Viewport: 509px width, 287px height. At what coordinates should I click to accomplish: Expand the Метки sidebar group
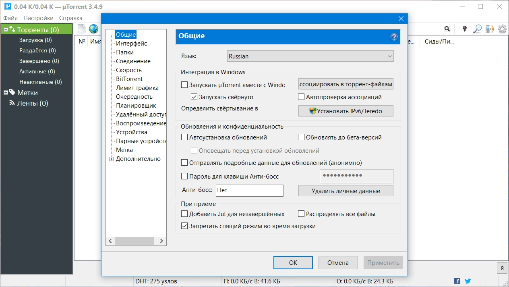click(x=6, y=93)
